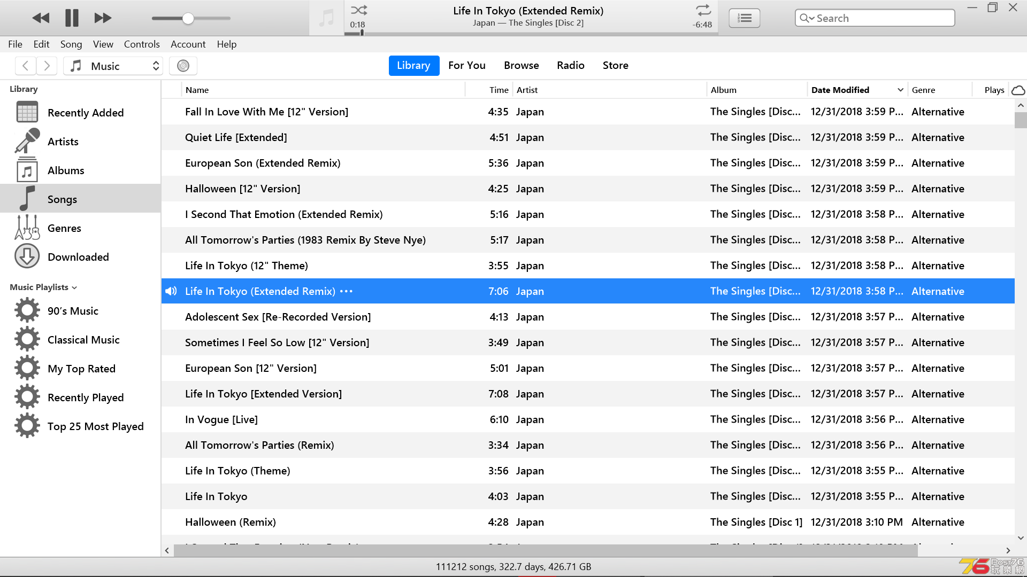Adjust the volume slider knob
This screenshot has height=577, width=1027.
pyautogui.click(x=188, y=18)
